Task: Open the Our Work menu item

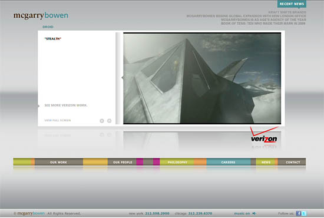Action: point(58,162)
